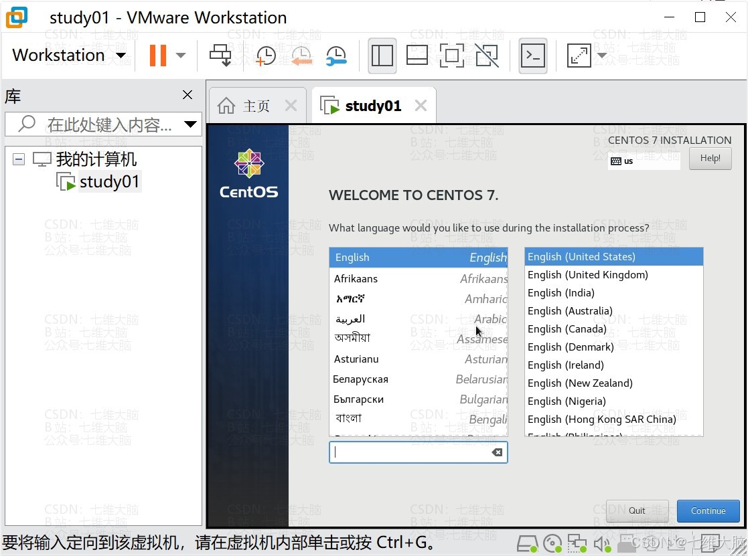Take a snapshot of the VM
Viewport: 748px width, 556px height.
click(x=265, y=56)
